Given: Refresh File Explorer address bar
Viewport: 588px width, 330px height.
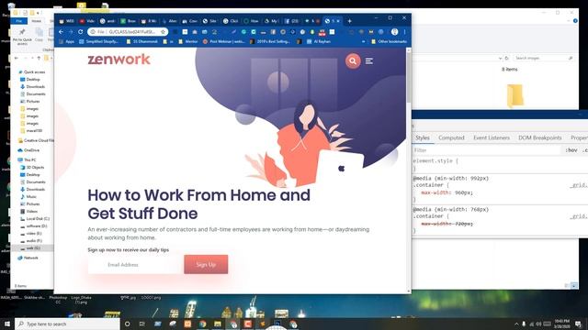Looking at the screenshot, I should pos(506,58).
